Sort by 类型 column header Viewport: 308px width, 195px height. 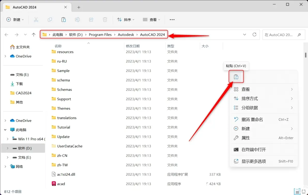[171, 46]
